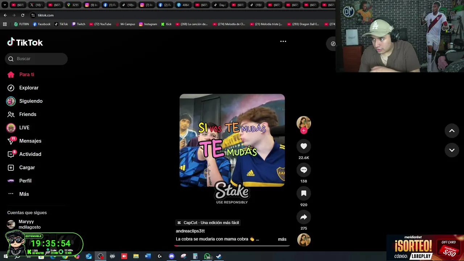Image resolution: width=464 pixels, height=261 pixels.
Task: Open Word from the taskbar
Action: [x=148, y=256]
